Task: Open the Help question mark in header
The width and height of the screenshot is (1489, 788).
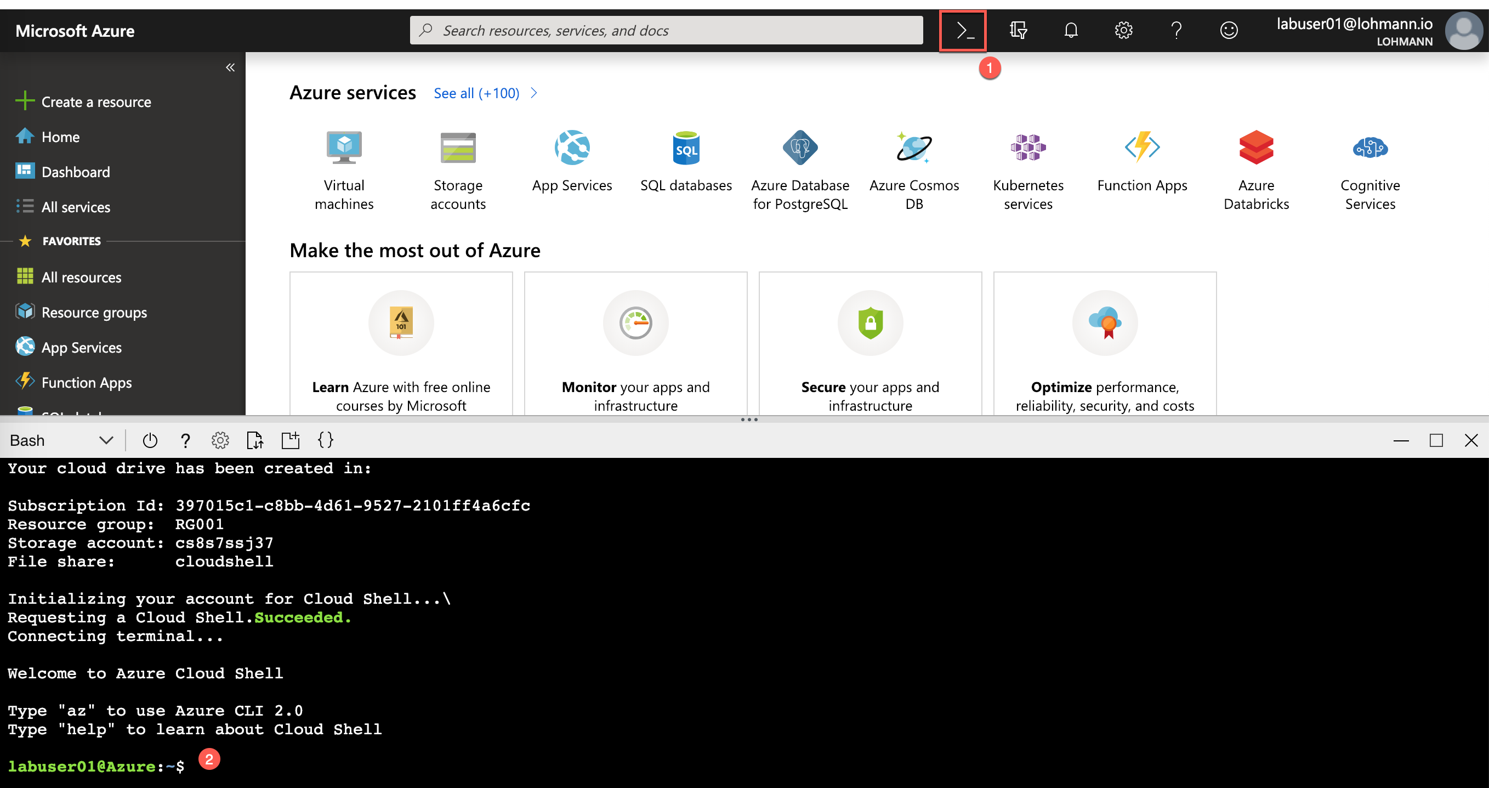Action: click(1176, 30)
